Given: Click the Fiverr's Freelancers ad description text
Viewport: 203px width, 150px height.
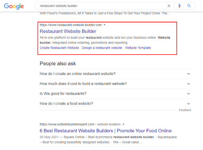Looking at the screenshot, I should click(105, 13).
